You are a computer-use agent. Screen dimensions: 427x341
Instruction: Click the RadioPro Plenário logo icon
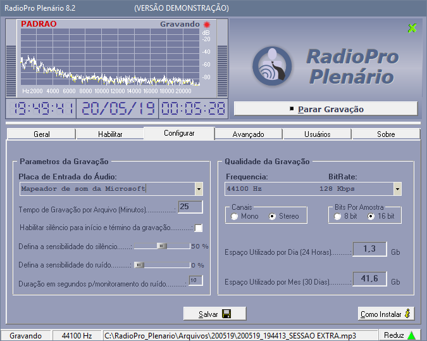[272, 66]
